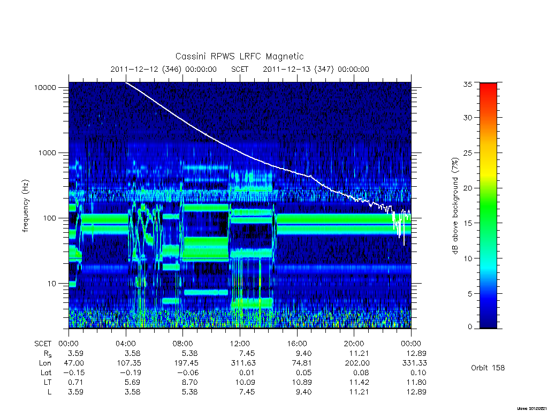This screenshot has width=548, height=411.
Task: Click the Lat value 0.10
Action: click(x=418, y=372)
